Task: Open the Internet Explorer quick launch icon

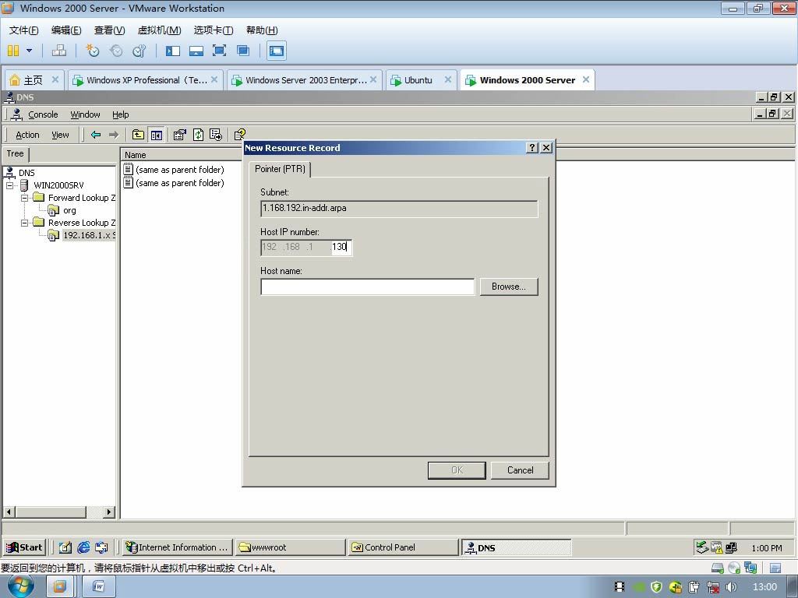Action: (83, 547)
